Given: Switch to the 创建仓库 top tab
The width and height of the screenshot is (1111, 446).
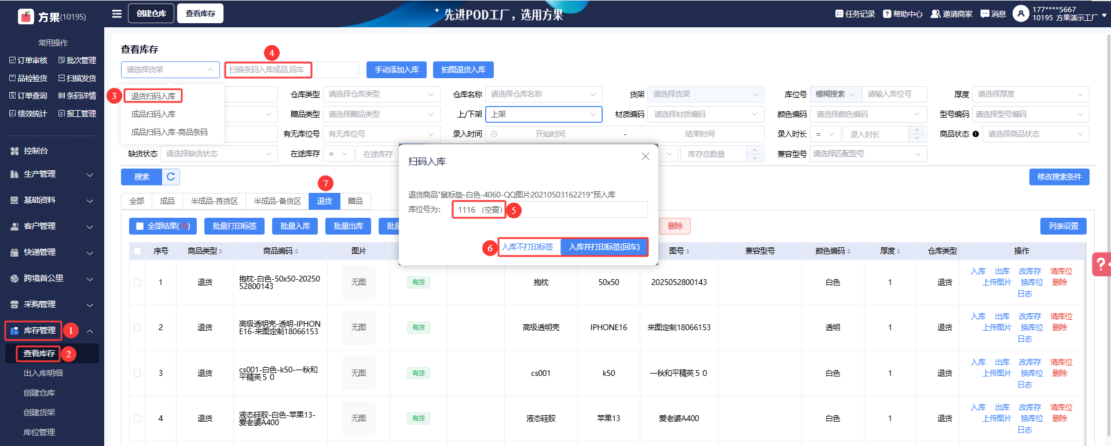Looking at the screenshot, I should tap(151, 13).
